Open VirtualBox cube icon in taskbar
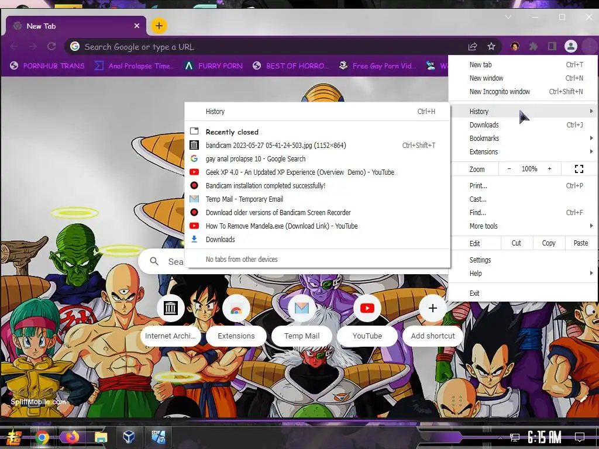The width and height of the screenshot is (599, 449). tap(129, 437)
